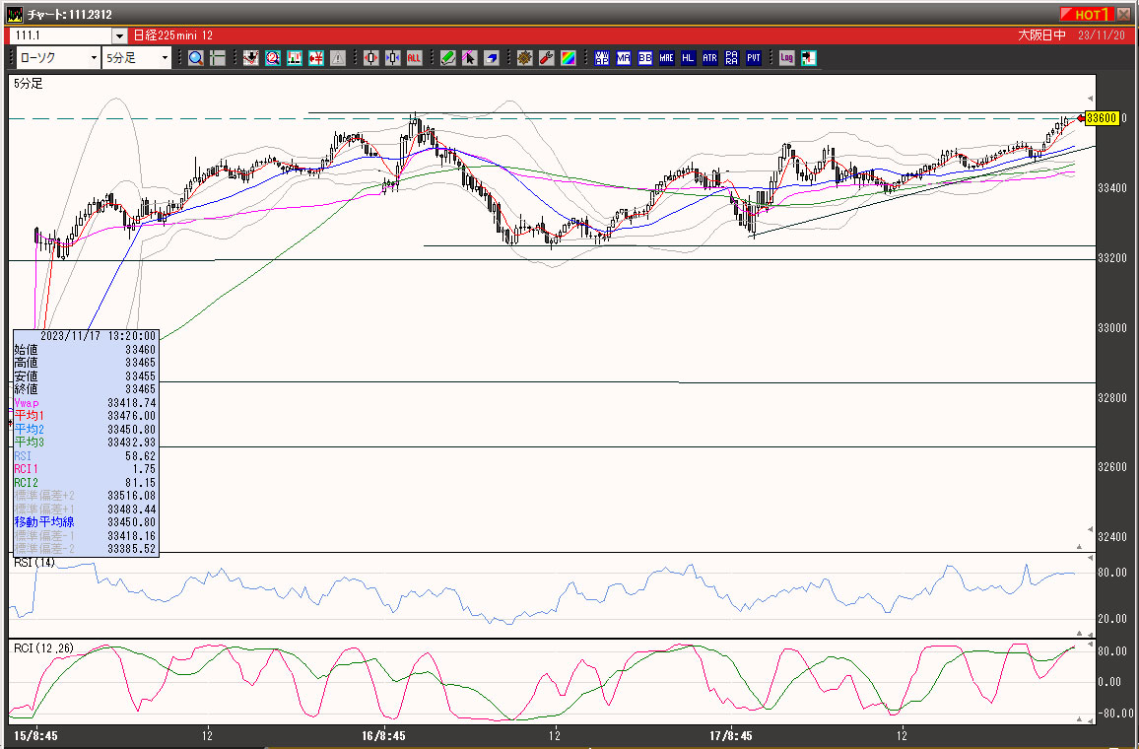Click the RCI2 row in info box
The height and width of the screenshot is (749, 1139).
[x=85, y=482]
